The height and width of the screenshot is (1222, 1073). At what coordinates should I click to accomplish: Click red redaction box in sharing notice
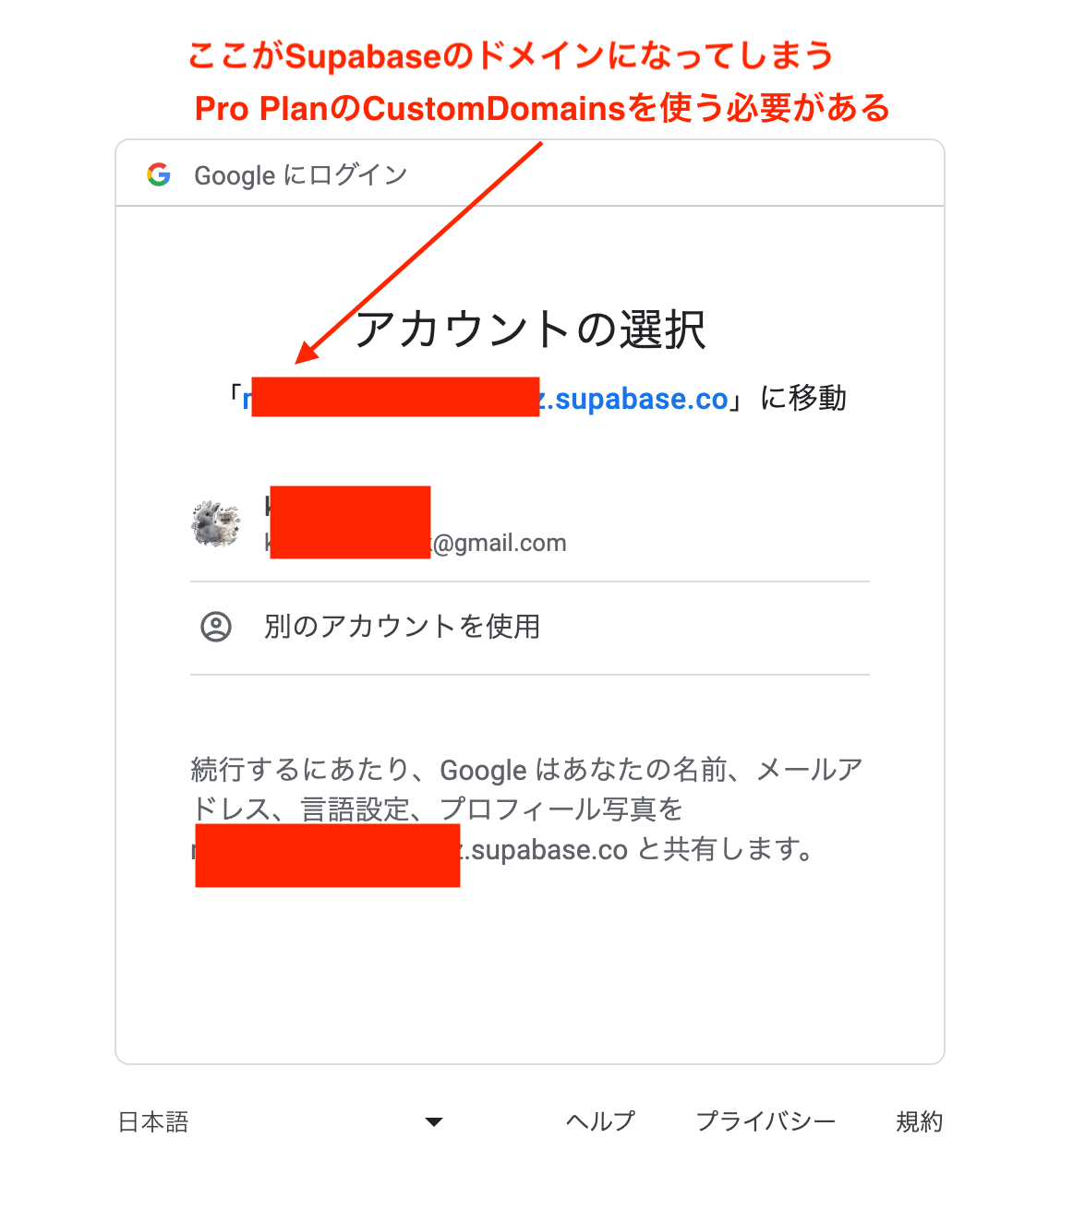coord(328,856)
